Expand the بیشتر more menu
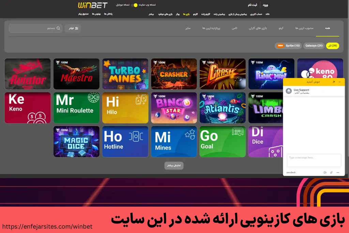Image resolution: width=349 pixels, height=233 pixels. 151,14
